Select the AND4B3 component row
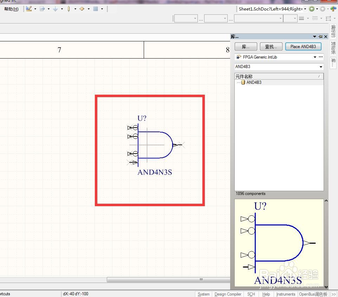The image size is (338, 297). click(x=279, y=82)
